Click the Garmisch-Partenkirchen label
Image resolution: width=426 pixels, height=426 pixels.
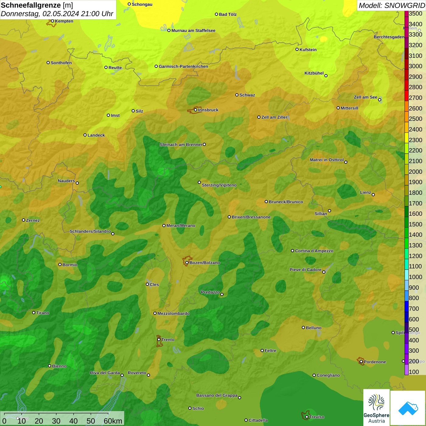pos(183,66)
